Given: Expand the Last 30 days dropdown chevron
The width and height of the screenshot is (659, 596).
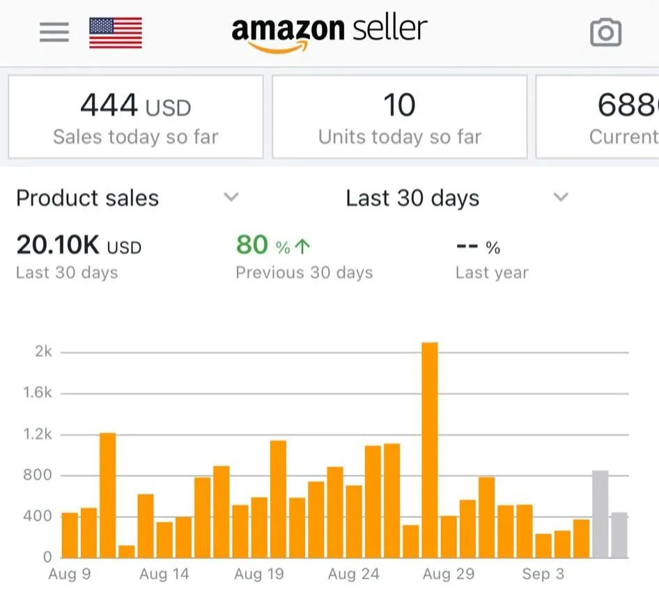Looking at the screenshot, I should point(561,197).
